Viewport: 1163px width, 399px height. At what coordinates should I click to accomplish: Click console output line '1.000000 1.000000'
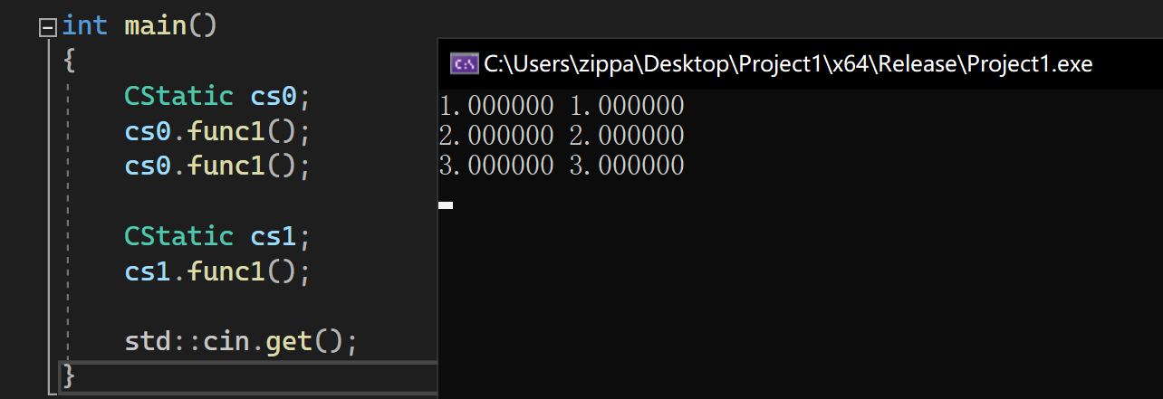tap(562, 106)
